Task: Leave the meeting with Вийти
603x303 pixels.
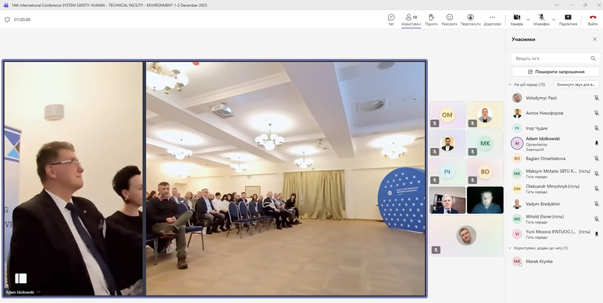Action: click(593, 19)
